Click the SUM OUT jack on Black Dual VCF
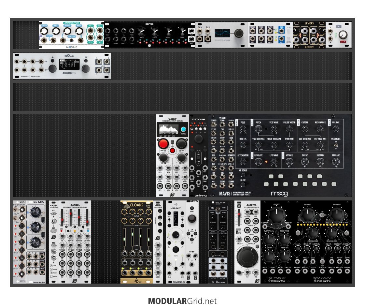Image resolution: width=365 pixels, height=308 pixels. 322,271
